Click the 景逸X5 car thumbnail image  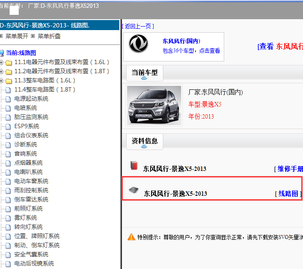(154, 106)
